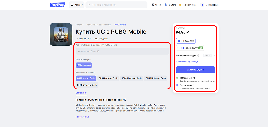Pick the 8100 Unknown Cash option

(x=87, y=85)
